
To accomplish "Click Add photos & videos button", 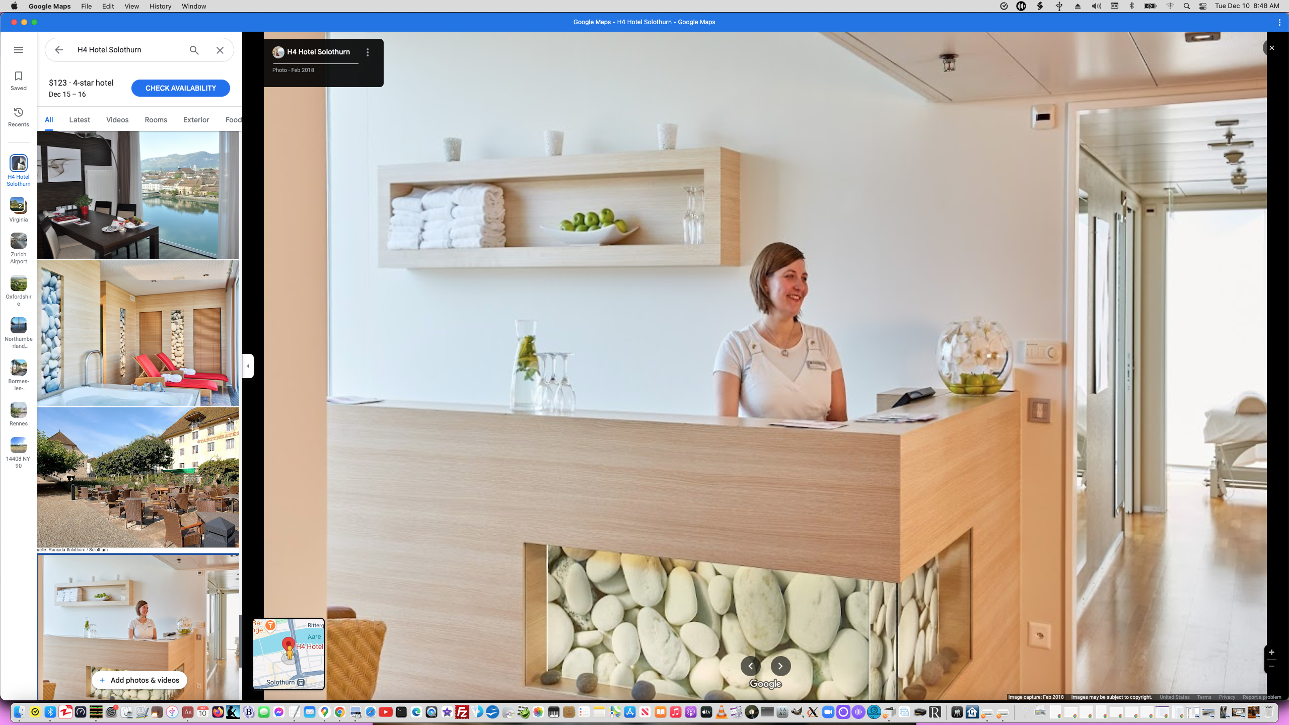I will point(139,680).
